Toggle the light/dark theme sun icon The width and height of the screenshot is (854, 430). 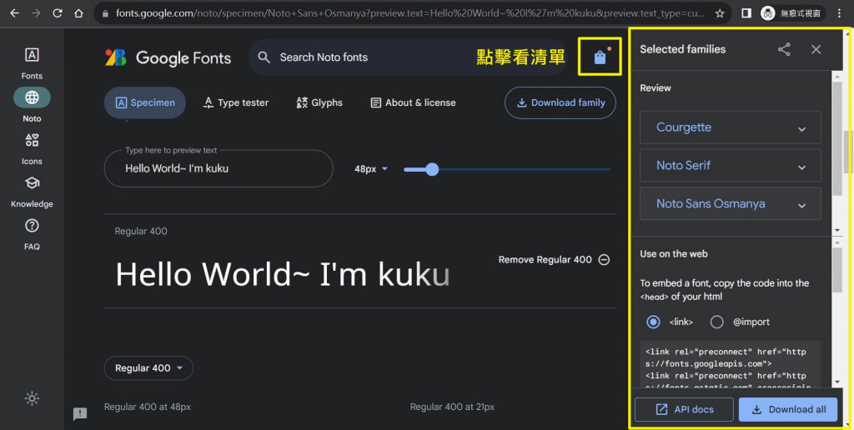pos(32,398)
